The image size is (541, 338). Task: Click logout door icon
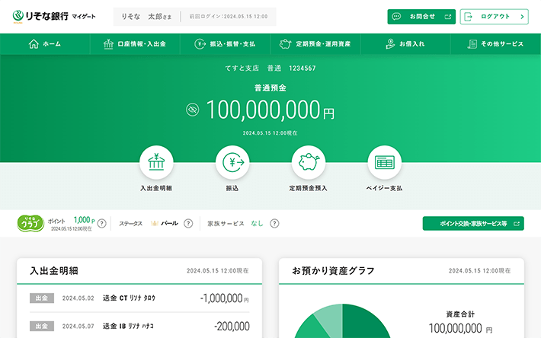click(468, 17)
